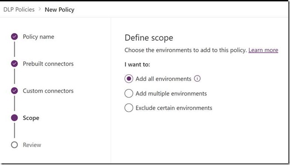290x165 pixels.
Task: Click the breadcrumb chevron after DLP Policies
Action: click(x=40, y=9)
